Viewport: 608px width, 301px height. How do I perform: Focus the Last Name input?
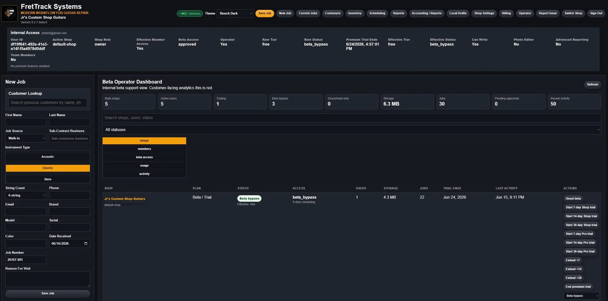tap(69, 122)
